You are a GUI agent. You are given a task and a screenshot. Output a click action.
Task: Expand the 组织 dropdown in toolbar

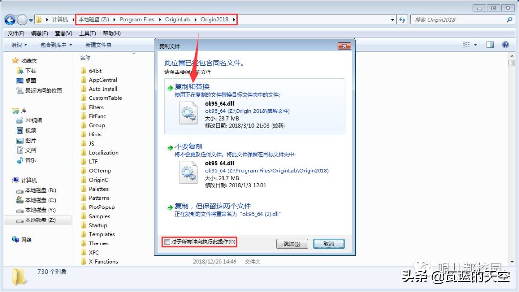pyautogui.click(x=19, y=45)
